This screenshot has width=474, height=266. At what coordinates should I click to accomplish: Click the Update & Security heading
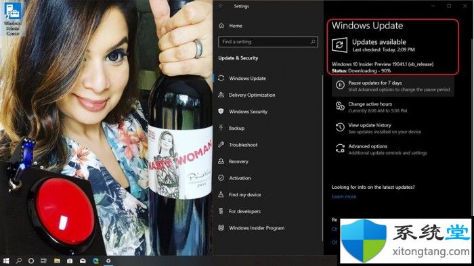coord(238,58)
